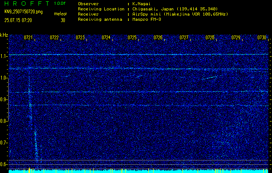
Task: Click the 1.1 kHz axis label
Action: point(3,56)
